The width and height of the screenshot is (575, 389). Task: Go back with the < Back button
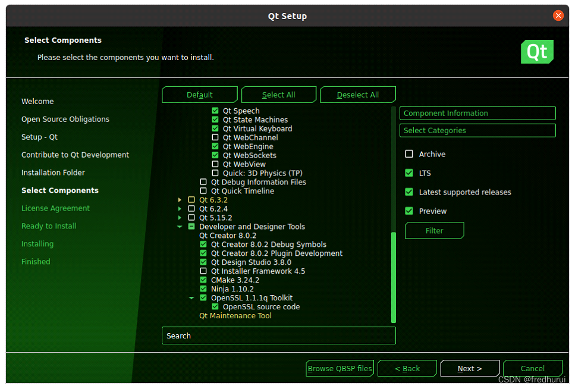pos(407,368)
